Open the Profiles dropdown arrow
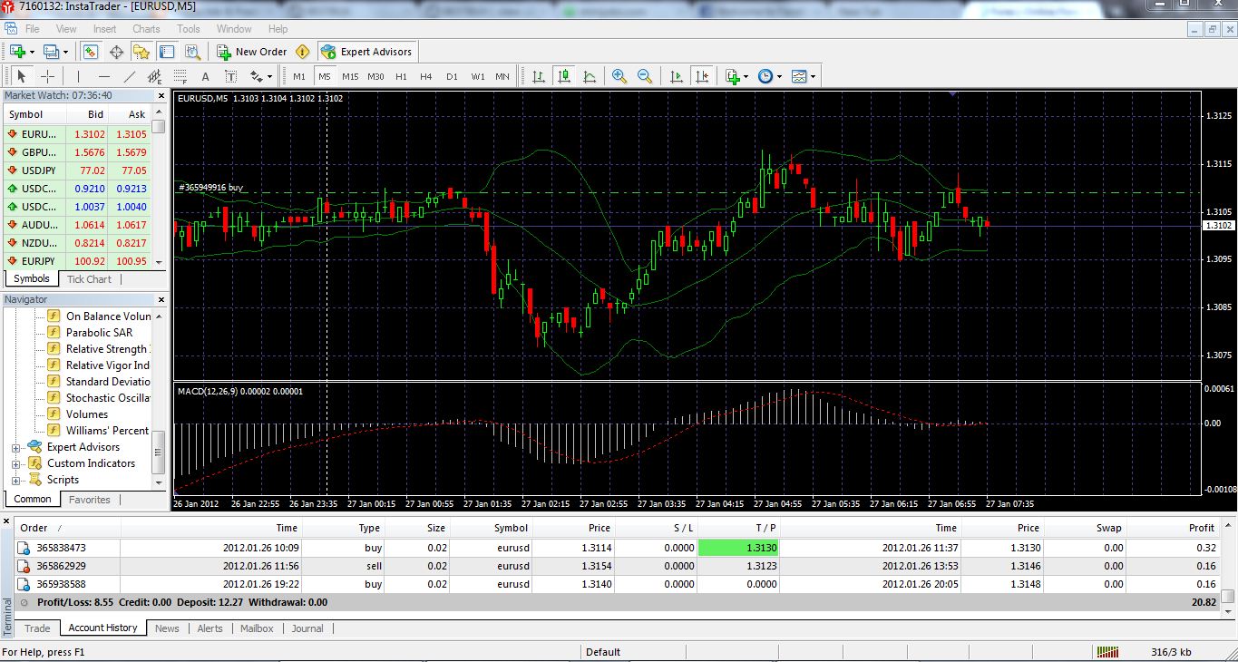Screen dimensions: 1238x662 pyautogui.click(x=65, y=52)
